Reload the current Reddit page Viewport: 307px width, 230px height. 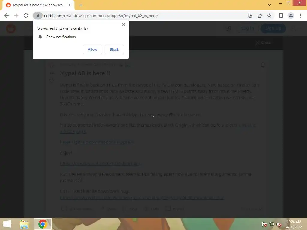[26, 16]
